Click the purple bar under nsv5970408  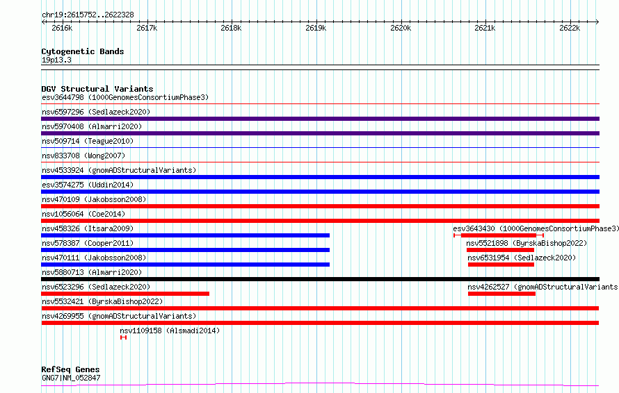320,133
